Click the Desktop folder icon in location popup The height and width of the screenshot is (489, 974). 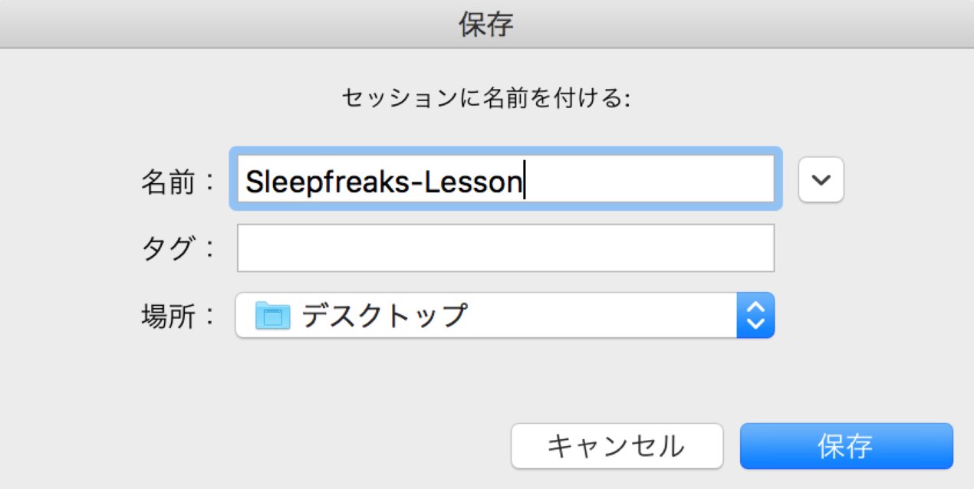coord(272,315)
